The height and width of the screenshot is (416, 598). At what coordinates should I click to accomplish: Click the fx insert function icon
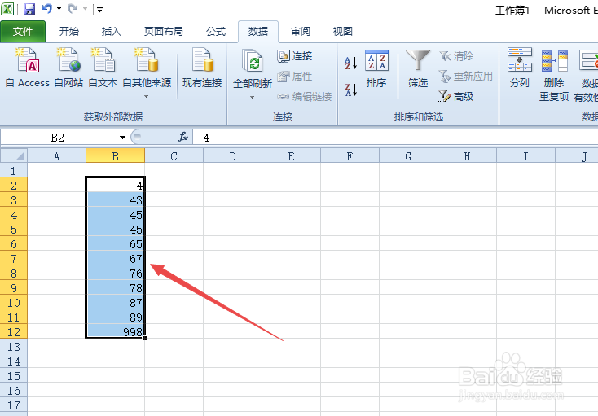(x=183, y=137)
